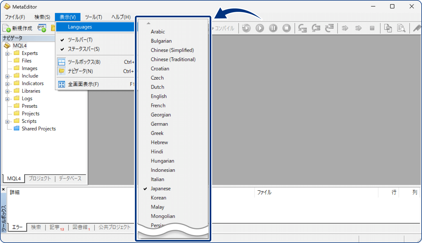Open the ツール(T) menu

coord(93,17)
